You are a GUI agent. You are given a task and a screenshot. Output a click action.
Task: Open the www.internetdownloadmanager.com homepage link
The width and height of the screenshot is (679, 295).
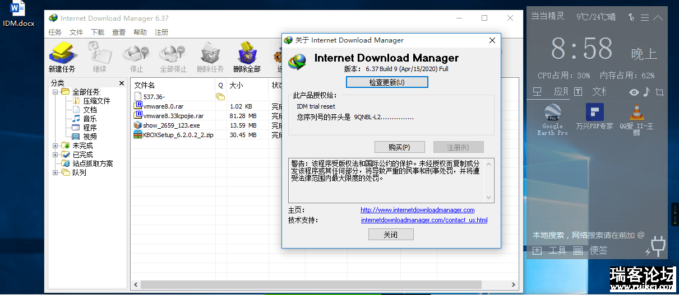click(418, 210)
